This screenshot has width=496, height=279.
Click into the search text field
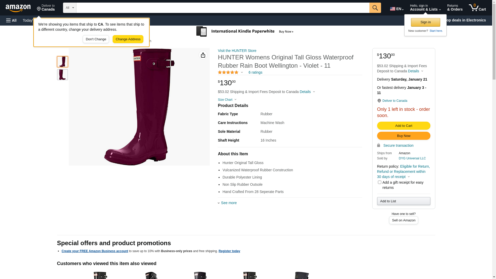click(223, 8)
